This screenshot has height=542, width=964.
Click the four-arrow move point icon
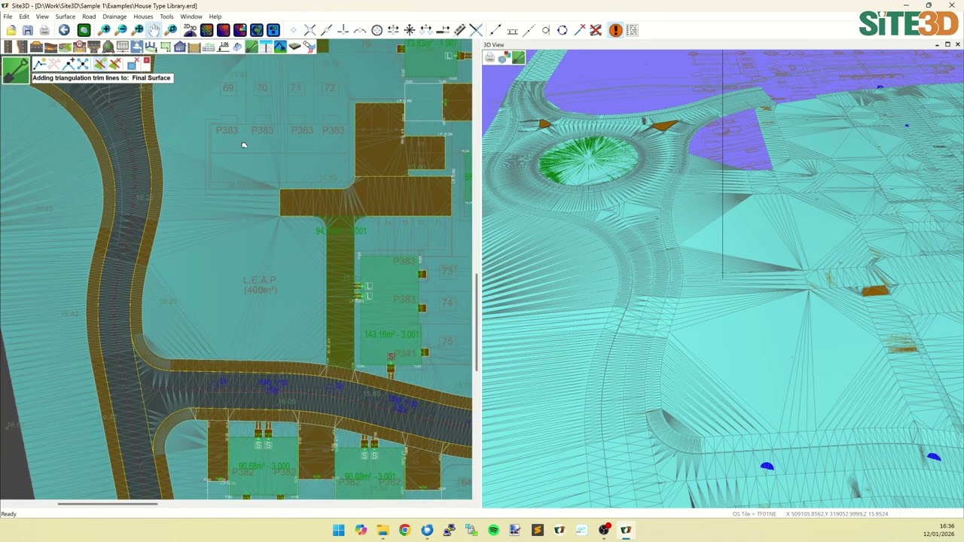[x=83, y=64]
